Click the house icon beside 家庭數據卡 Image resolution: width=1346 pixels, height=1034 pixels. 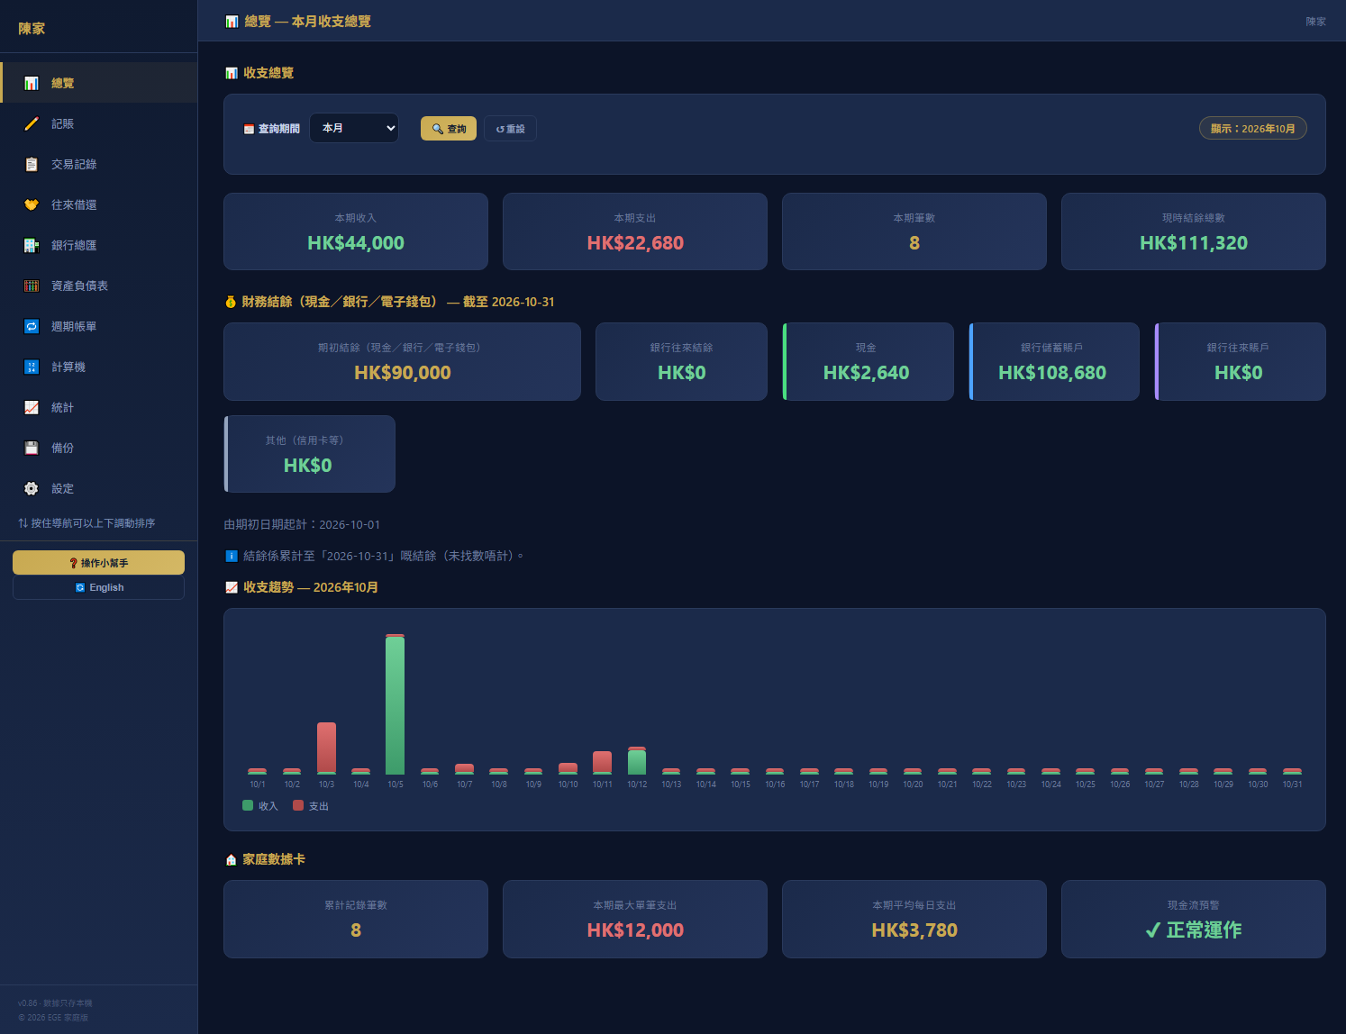pos(231,859)
